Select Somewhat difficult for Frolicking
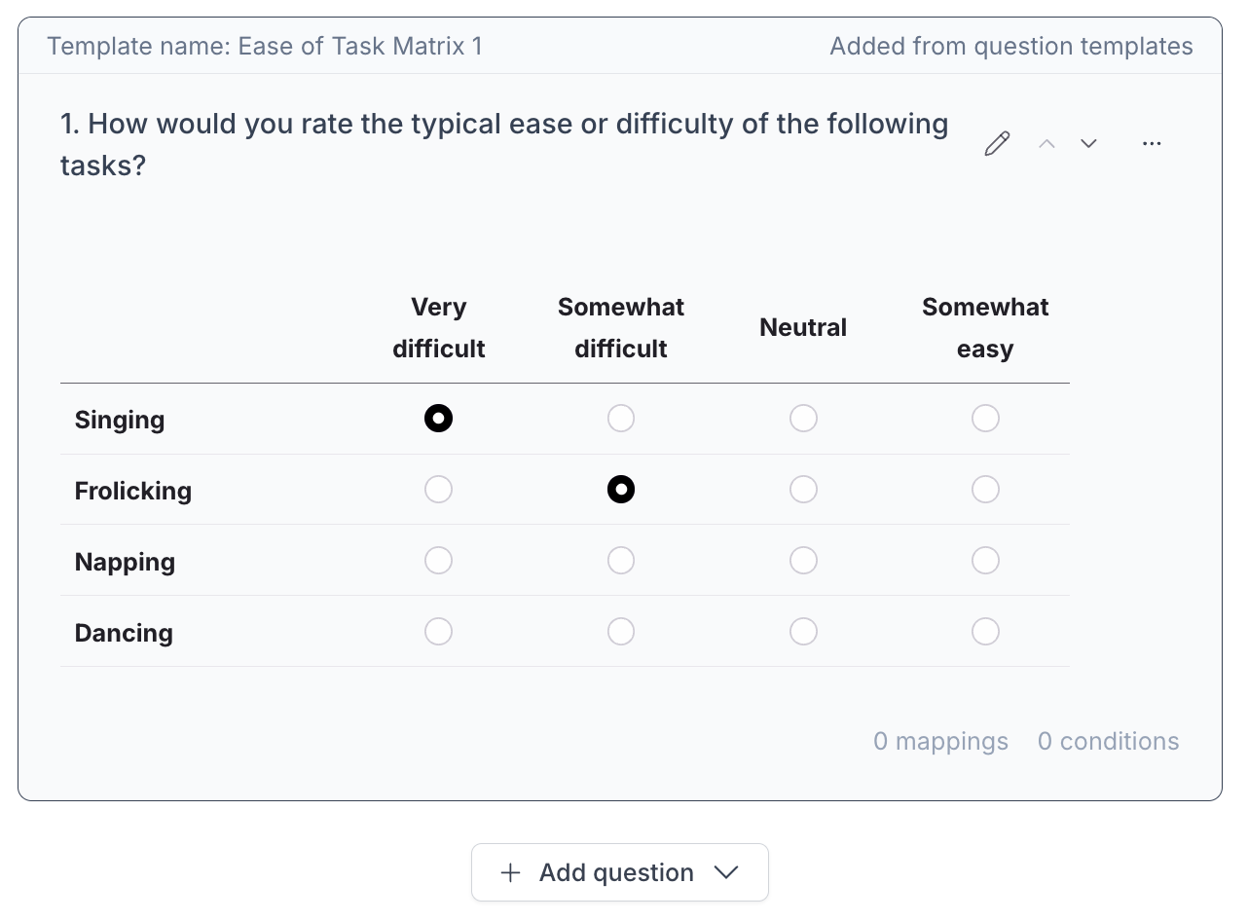Screen dimensions: 1248x921 [x=621, y=490]
